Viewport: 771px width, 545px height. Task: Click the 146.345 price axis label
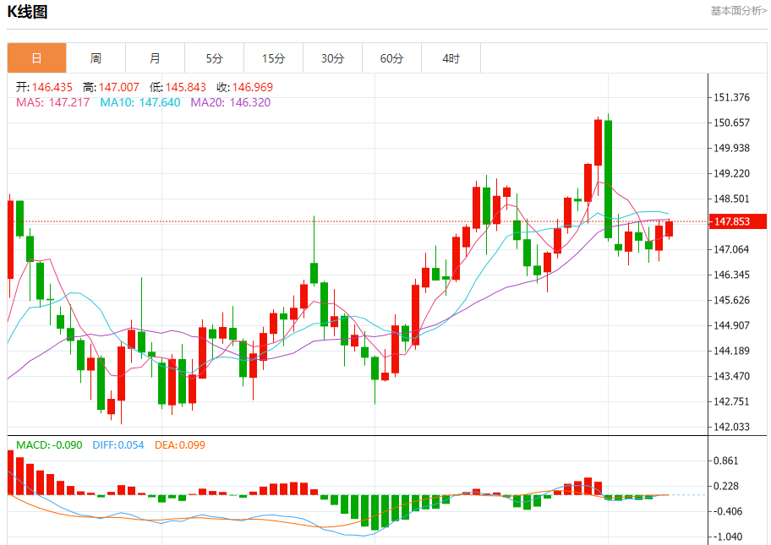(x=731, y=275)
